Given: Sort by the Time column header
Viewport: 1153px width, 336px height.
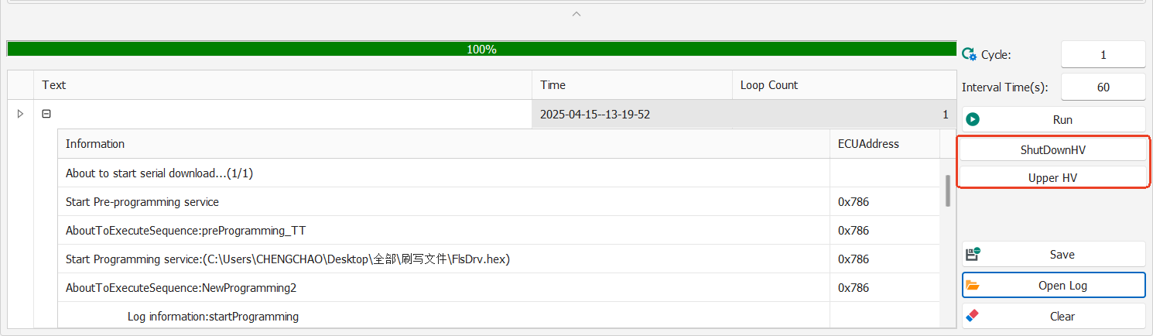Looking at the screenshot, I should 632,85.
